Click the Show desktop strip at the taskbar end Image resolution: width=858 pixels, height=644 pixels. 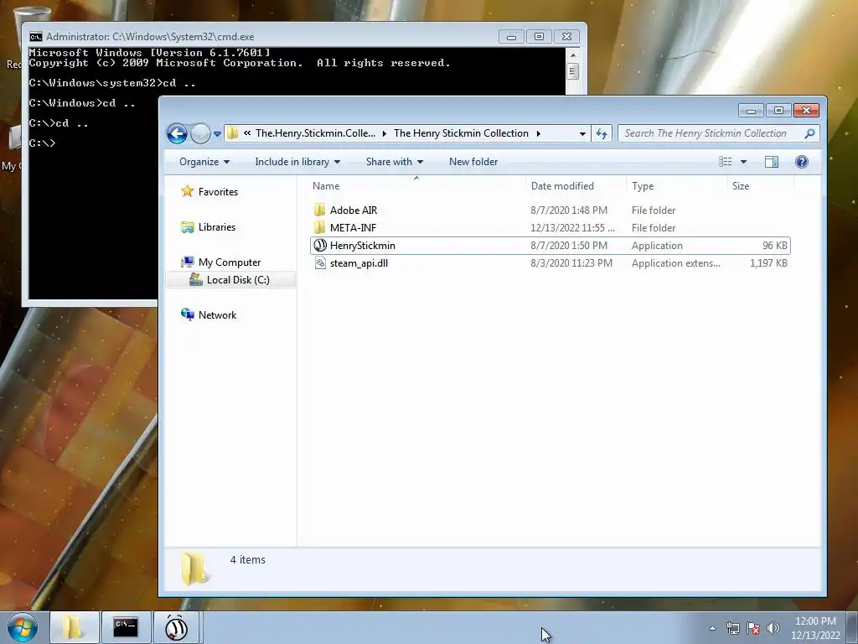point(852,627)
